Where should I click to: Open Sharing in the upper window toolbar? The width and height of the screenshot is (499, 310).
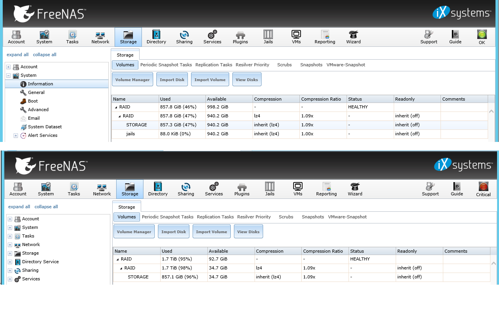coord(184,37)
